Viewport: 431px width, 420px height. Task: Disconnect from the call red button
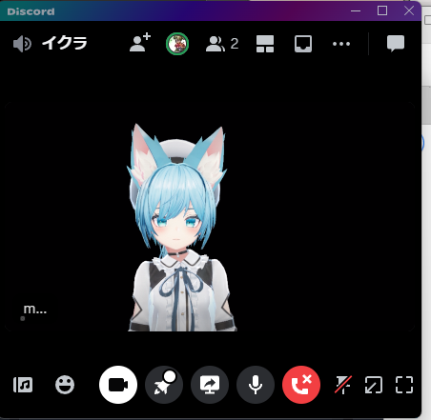[301, 385]
